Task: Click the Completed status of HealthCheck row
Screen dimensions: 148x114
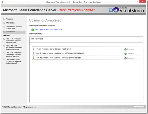Action: coord(131,54)
